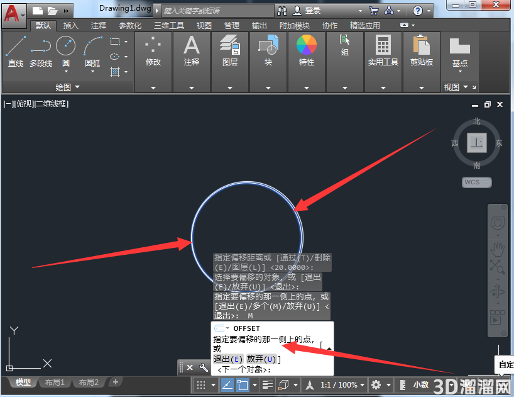Toggle polar tracking in status bar
The width and height of the screenshot is (514, 397).
pyautogui.click(x=227, y=384)
